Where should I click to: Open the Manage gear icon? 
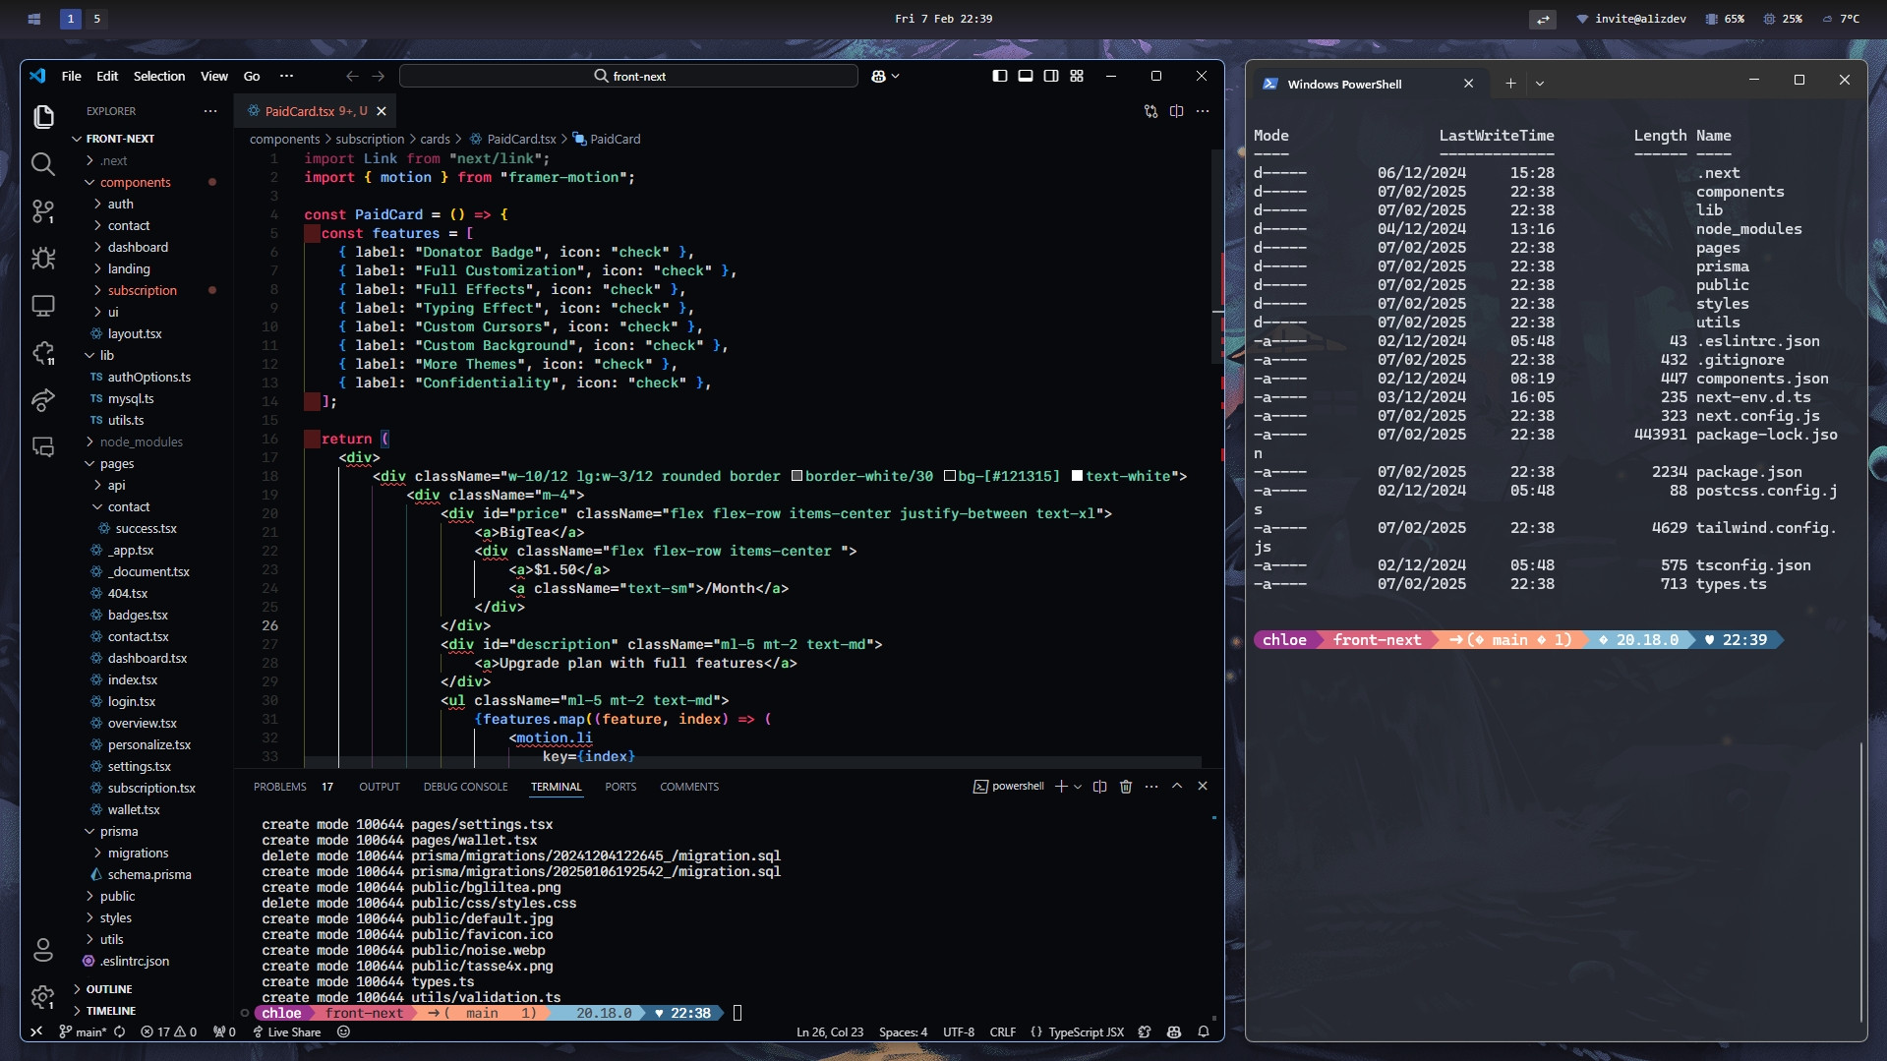43,997
